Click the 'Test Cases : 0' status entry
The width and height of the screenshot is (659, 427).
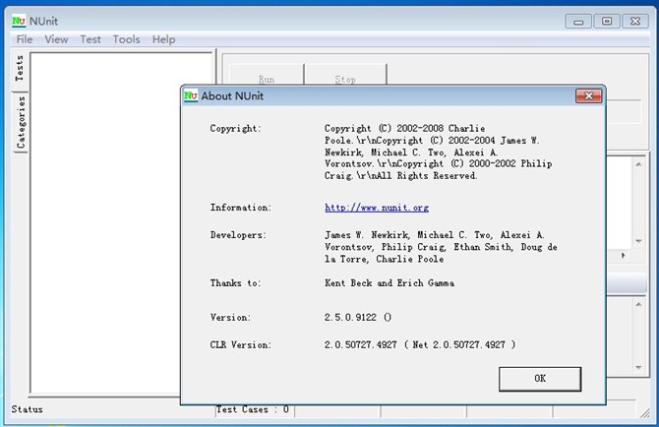(x=253, y=409)
